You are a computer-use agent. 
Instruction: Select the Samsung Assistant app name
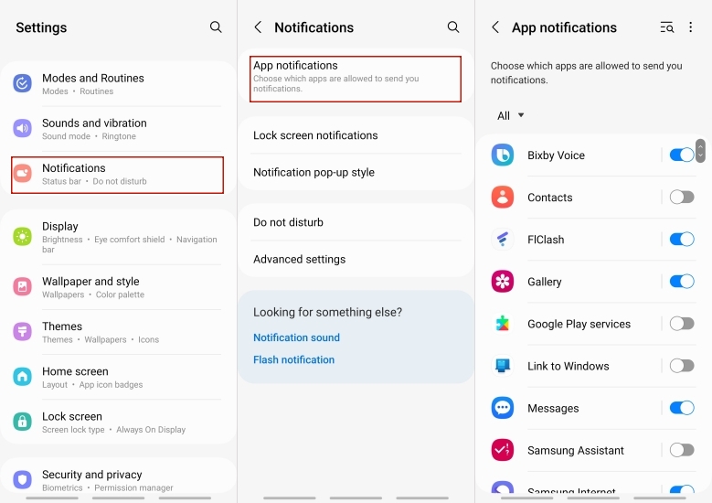tap(576, 451)
